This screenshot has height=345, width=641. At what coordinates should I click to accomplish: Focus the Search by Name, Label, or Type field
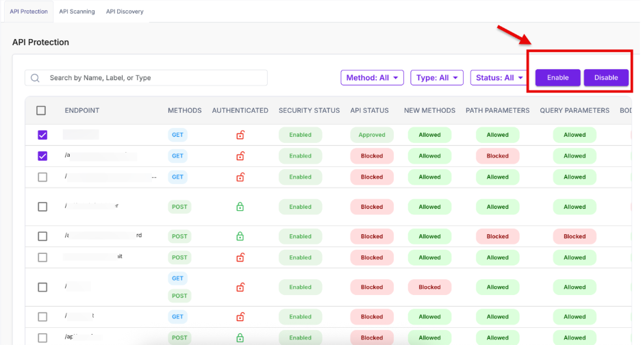click(154, 78)
